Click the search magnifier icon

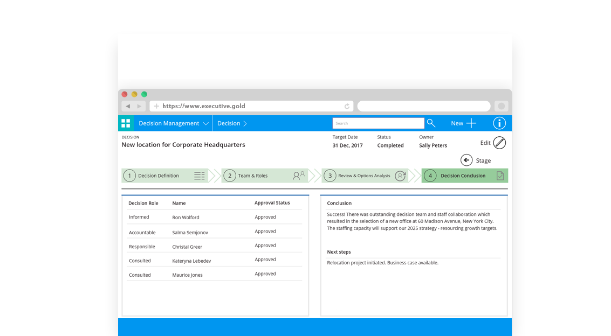point(431,123)
